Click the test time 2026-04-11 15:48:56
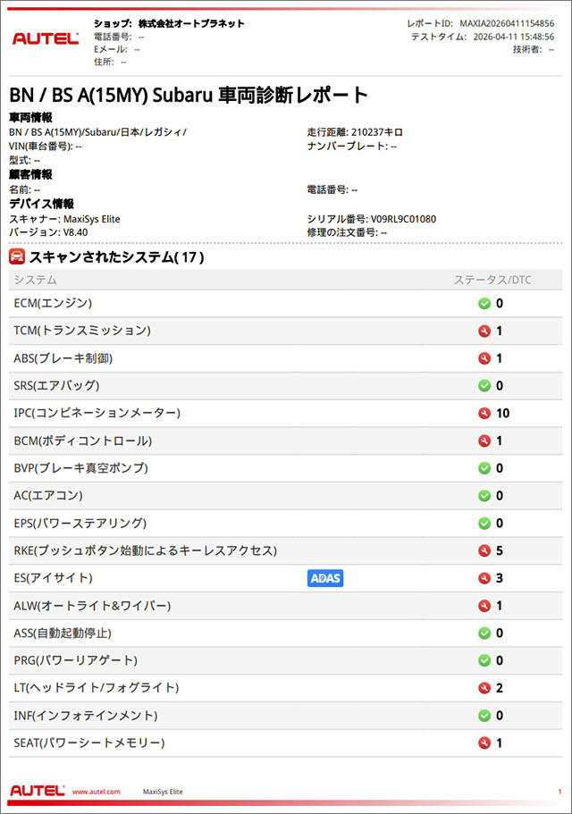 pyautogui.click(x=513, y=37)
